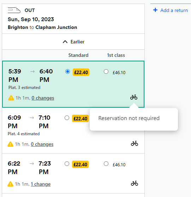Click warning triangle on 6:22 PM journey
Viewport: 191px width, 197px height.
[x=11, y=184]
